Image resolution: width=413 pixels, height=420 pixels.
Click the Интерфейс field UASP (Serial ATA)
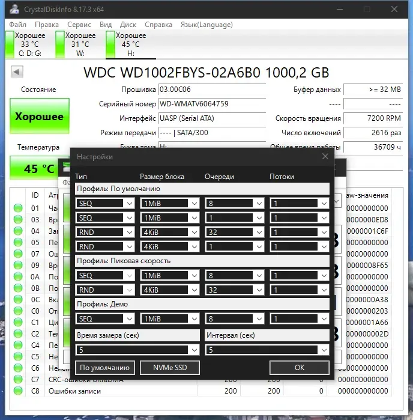point(212,118)
